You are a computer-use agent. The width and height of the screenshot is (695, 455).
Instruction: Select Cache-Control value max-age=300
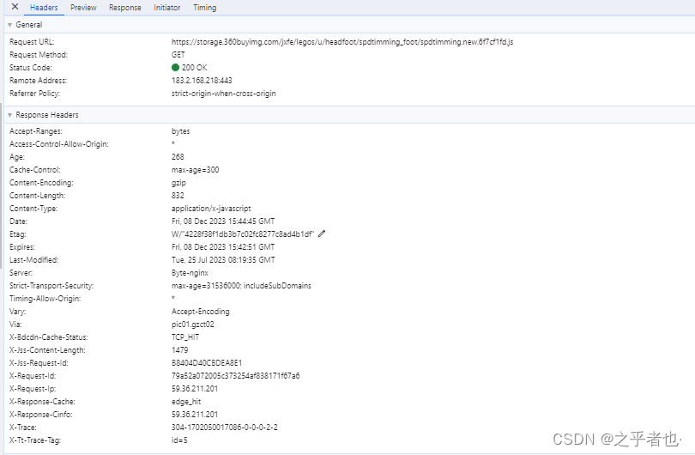click(x=195, y=170)
